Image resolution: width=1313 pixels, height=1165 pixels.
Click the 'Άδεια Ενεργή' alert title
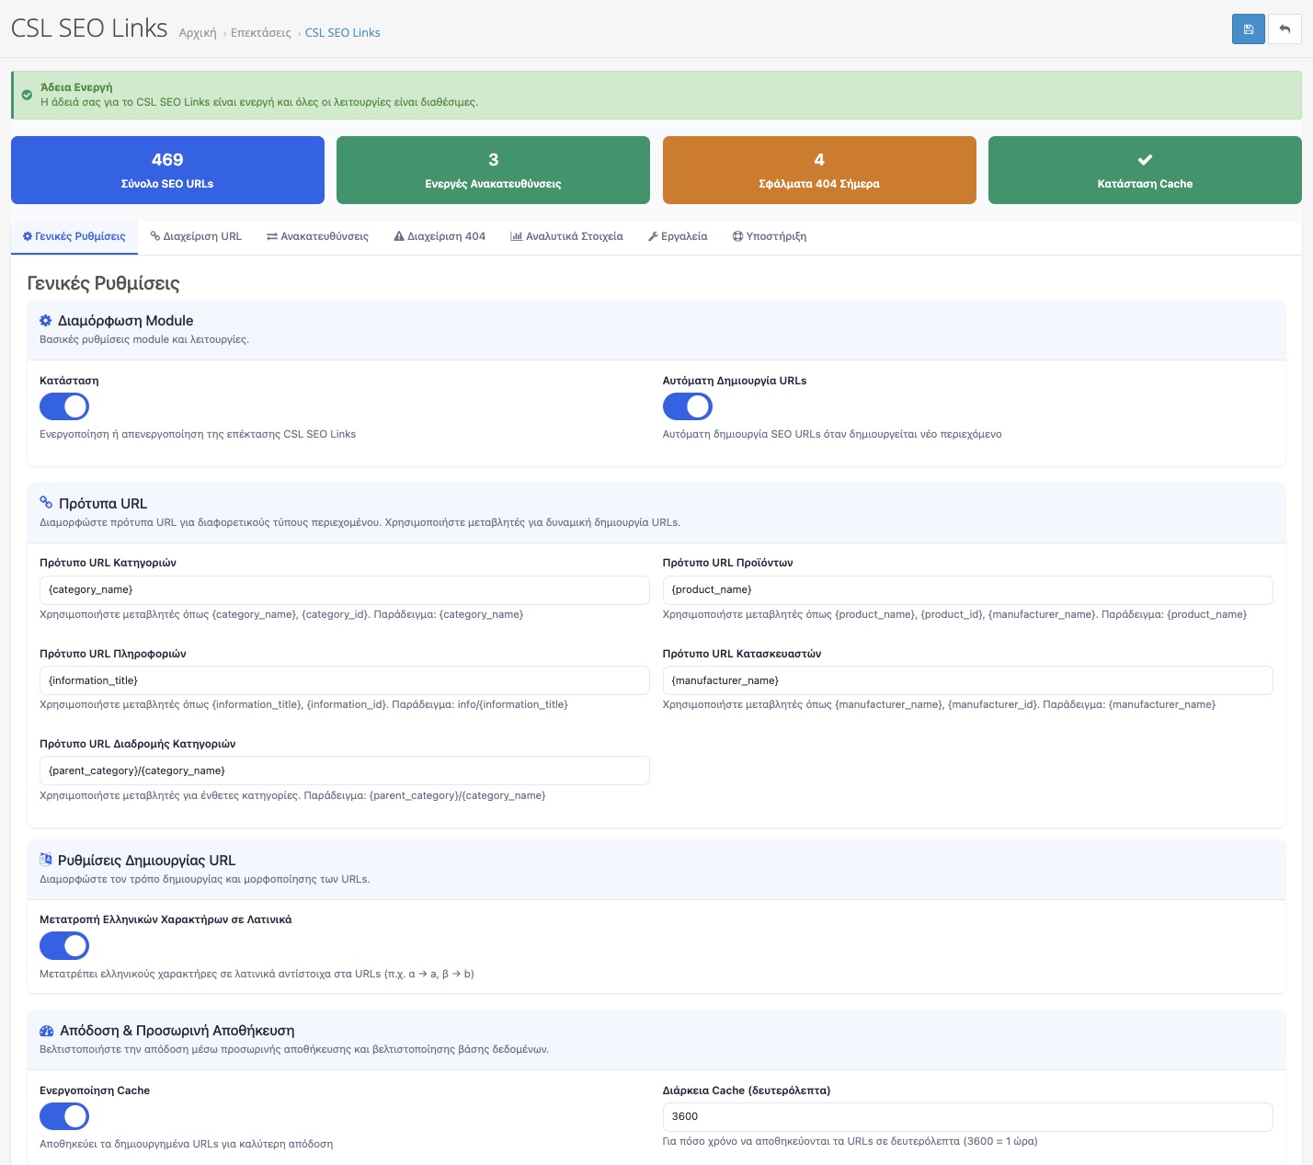(76, 87)
